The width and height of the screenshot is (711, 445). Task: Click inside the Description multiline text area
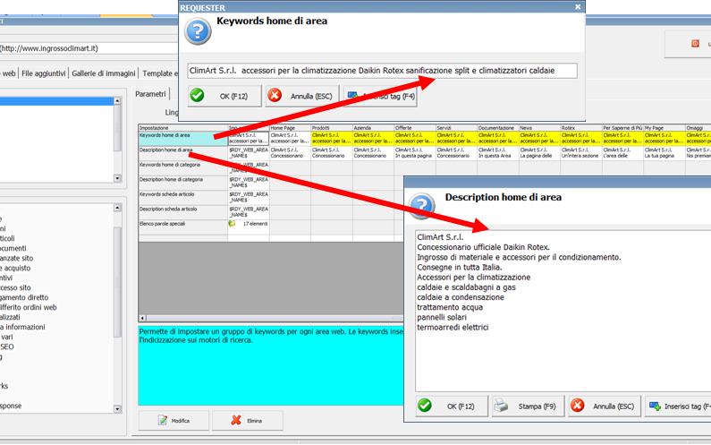coord(563,311)
